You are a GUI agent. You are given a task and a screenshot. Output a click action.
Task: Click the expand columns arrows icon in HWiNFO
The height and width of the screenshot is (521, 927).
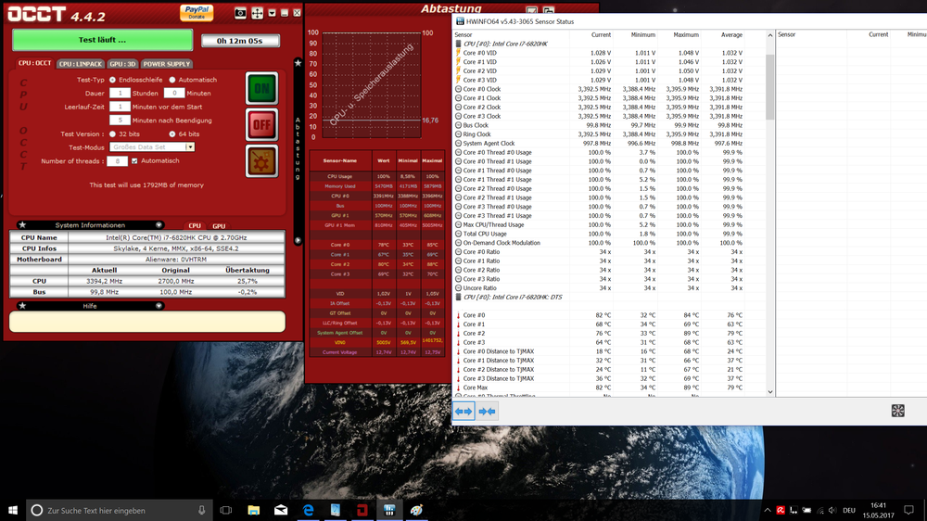[x=464, y=411]
